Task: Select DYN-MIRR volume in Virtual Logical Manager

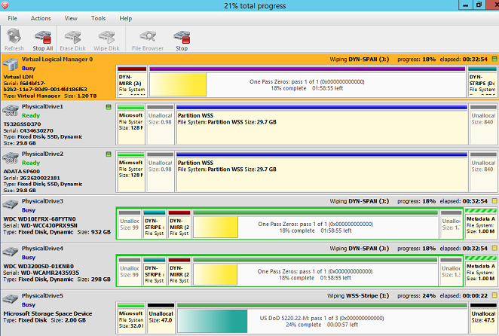Action: [x=132, y=83]
